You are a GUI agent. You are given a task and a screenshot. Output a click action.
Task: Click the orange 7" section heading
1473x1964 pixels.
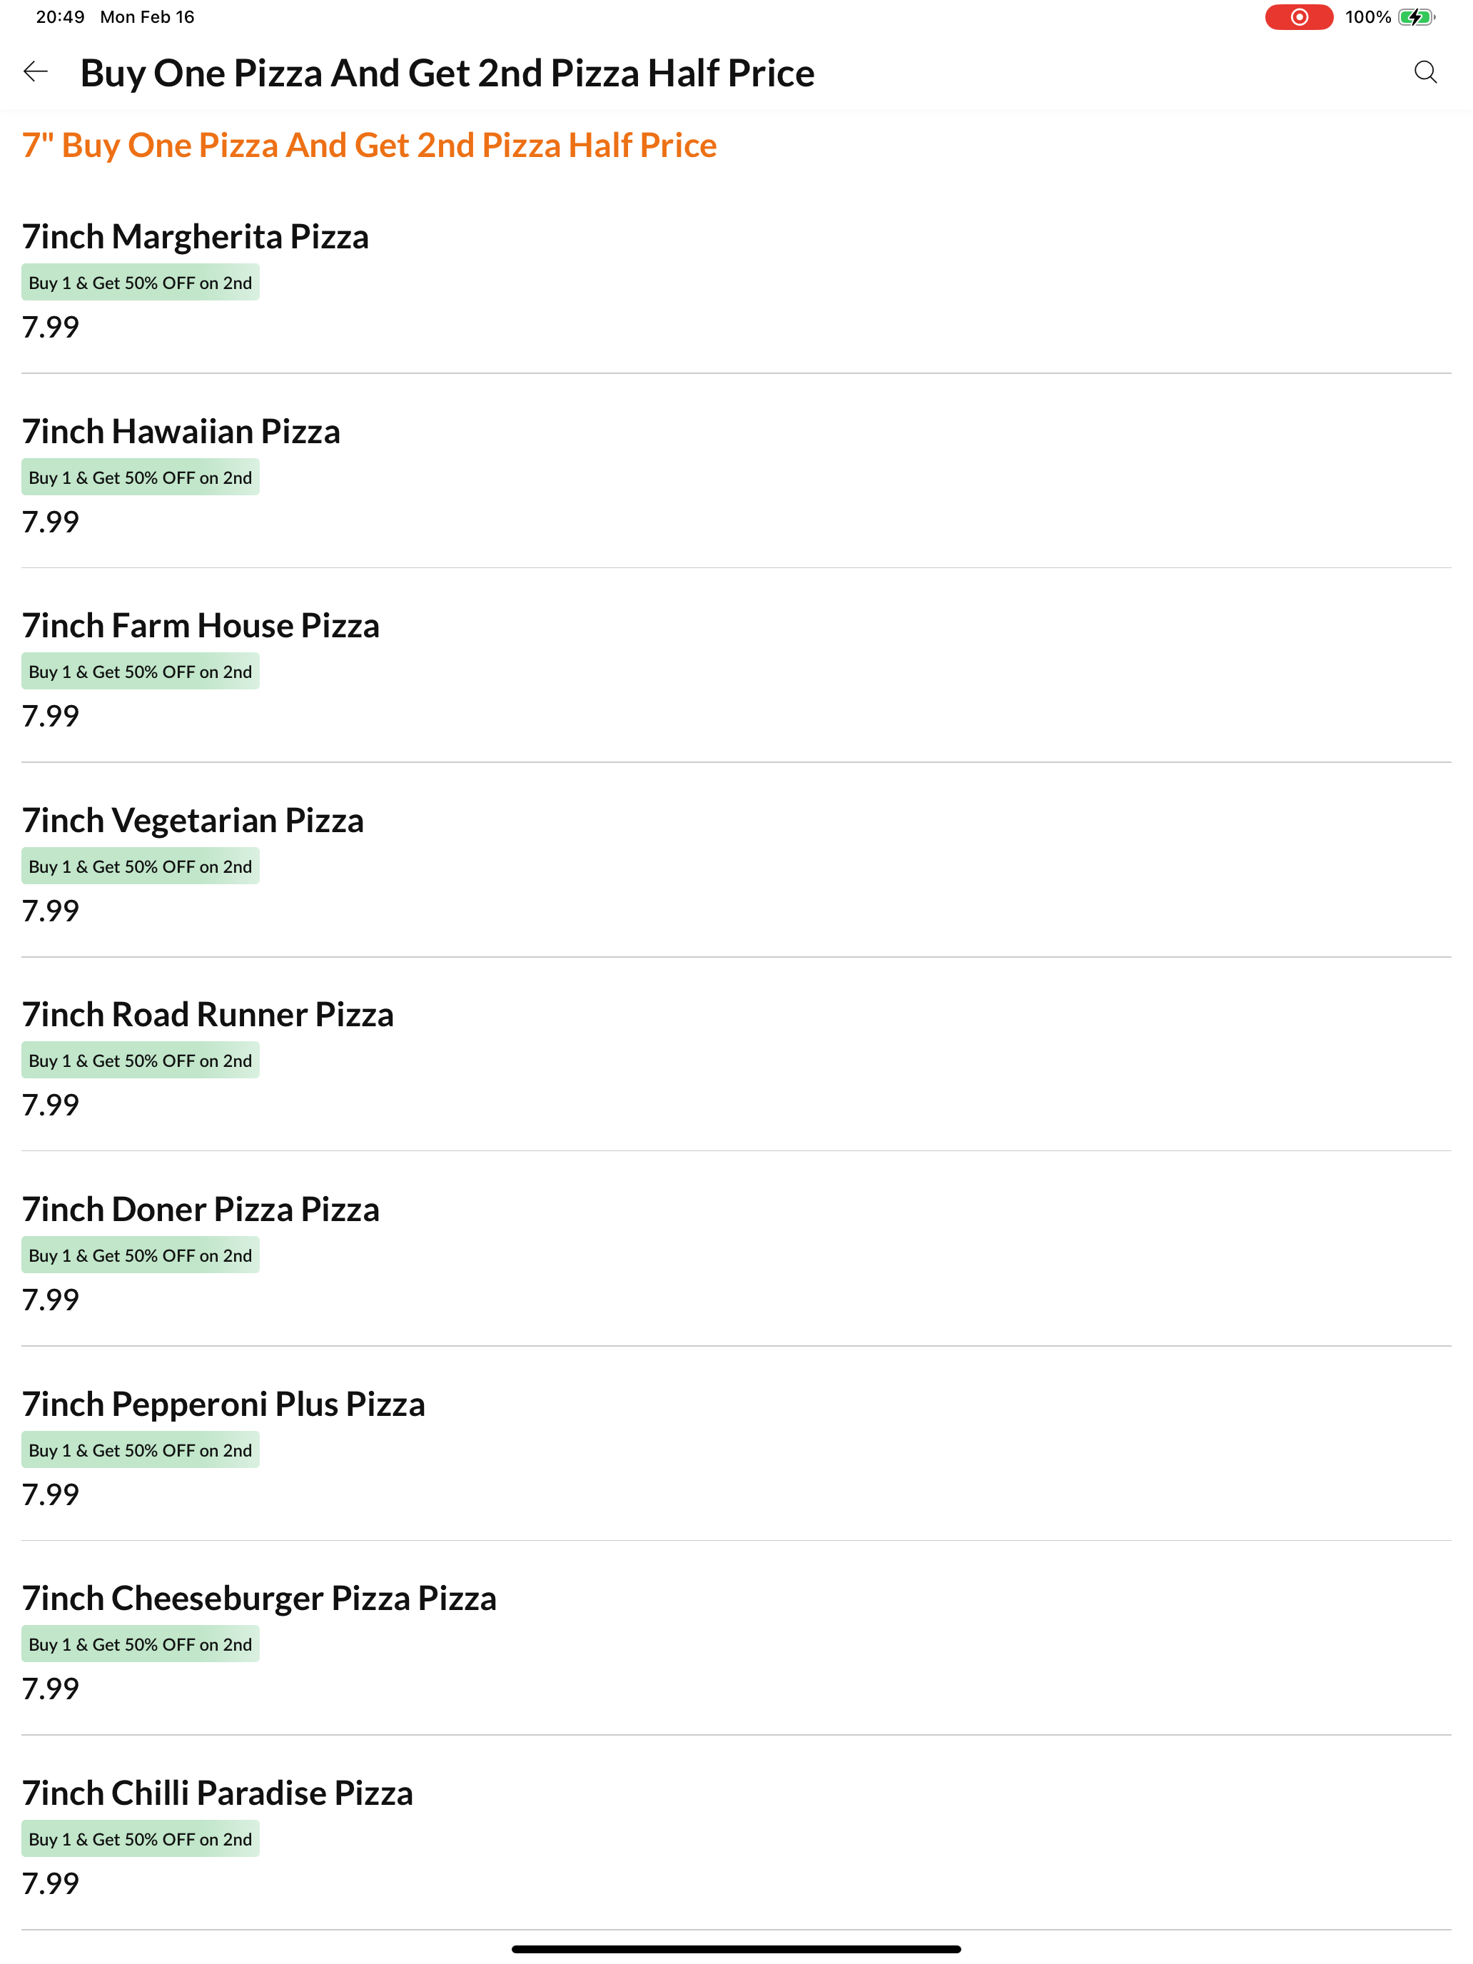point(370,145)
